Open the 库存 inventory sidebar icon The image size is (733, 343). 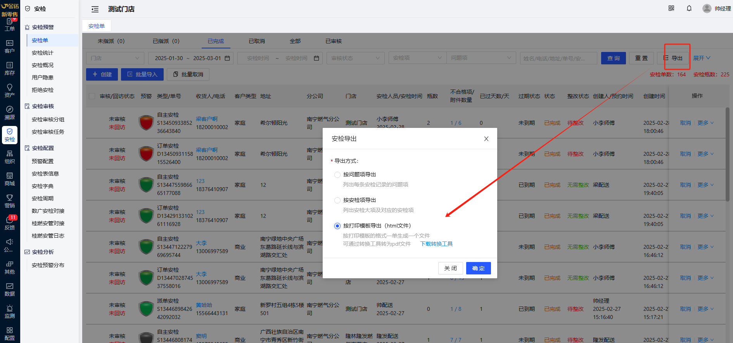click(10, 68)
